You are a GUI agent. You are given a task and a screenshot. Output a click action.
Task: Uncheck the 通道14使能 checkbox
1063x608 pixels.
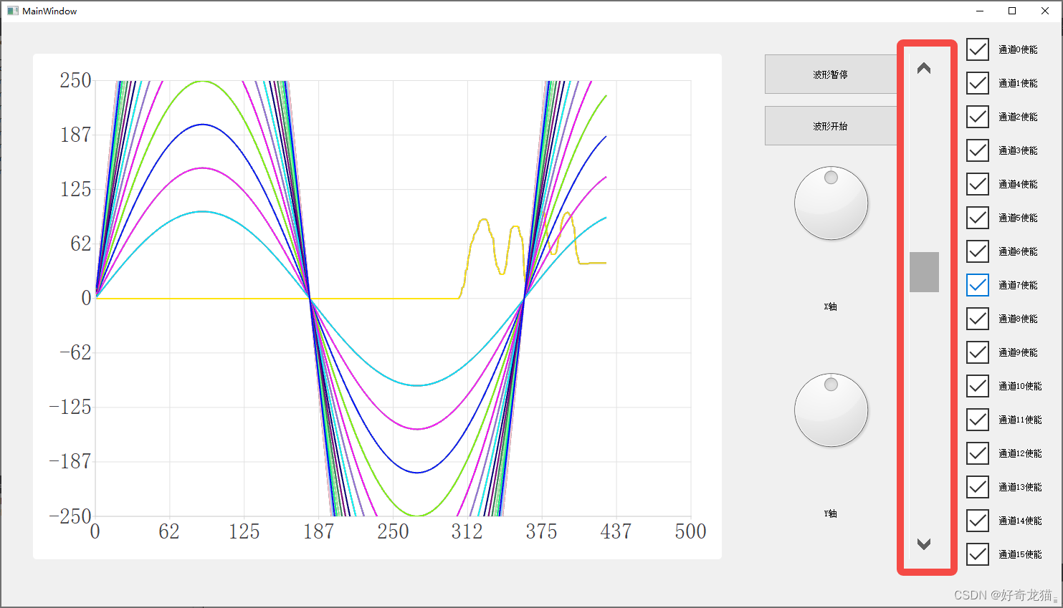coord(978,521)
